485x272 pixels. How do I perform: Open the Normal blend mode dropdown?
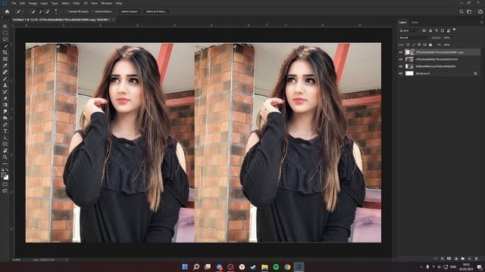click(414, 38)
